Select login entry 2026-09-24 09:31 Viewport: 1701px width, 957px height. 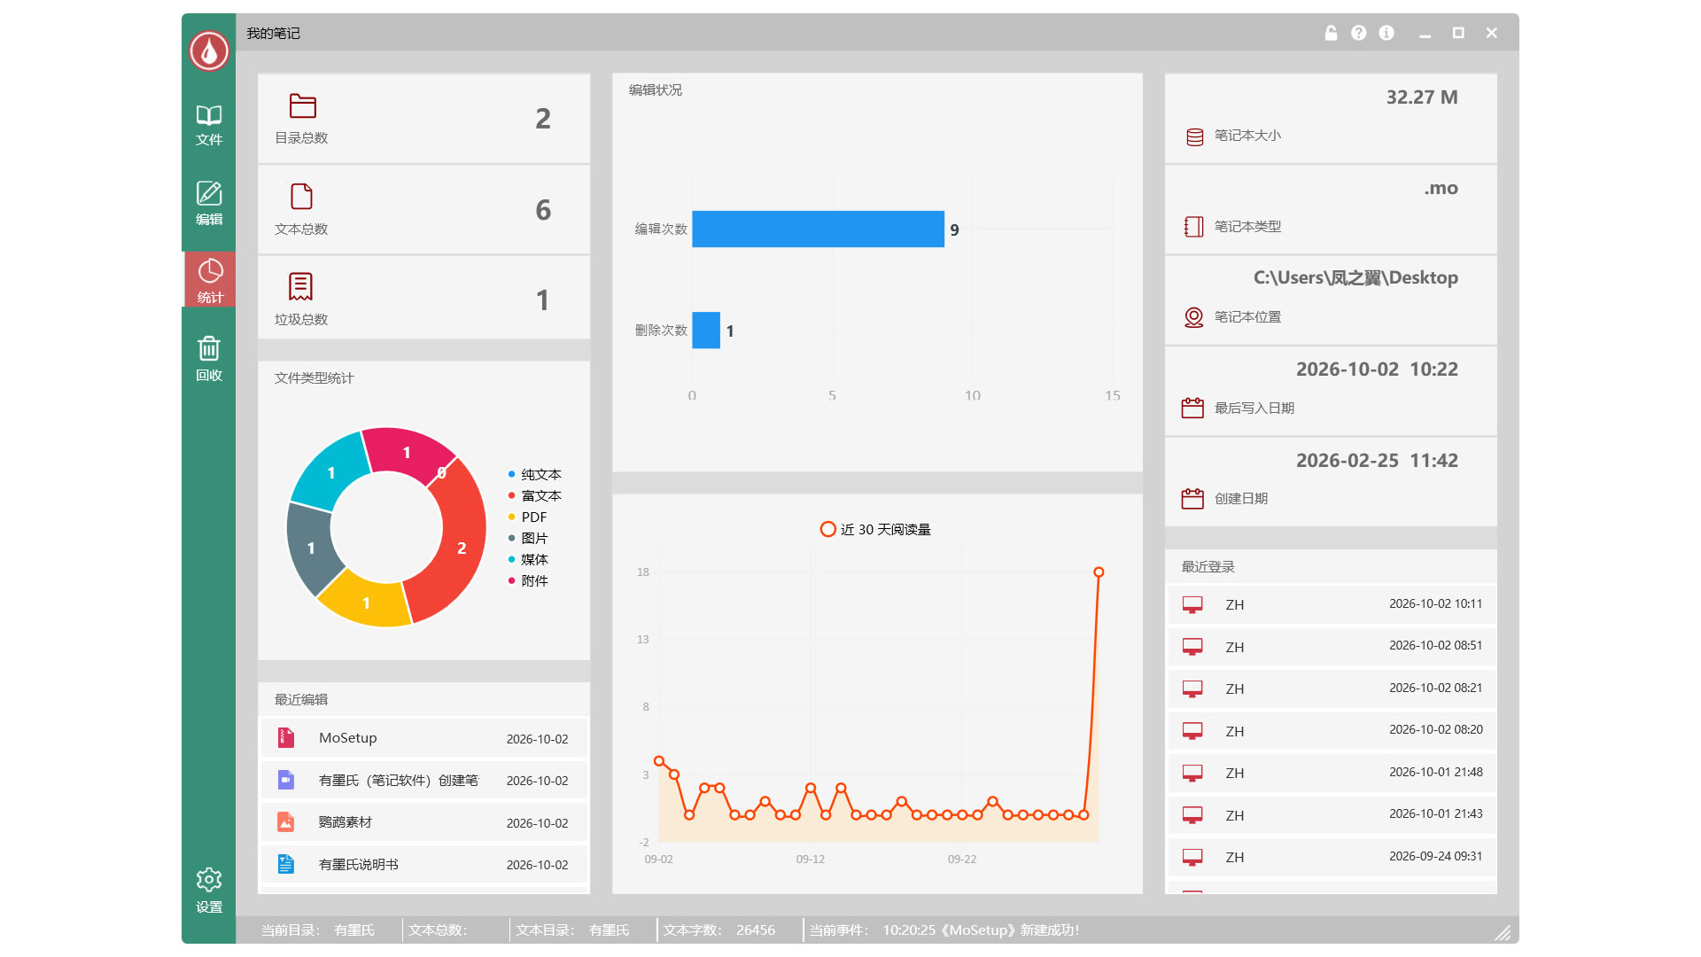pos(1331,857)
